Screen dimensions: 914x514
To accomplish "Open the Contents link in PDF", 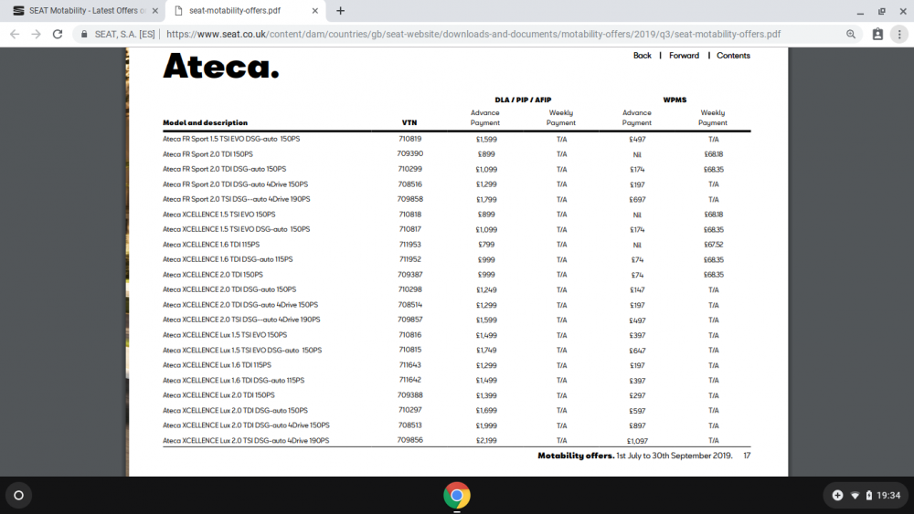I will tap(733, 56).
